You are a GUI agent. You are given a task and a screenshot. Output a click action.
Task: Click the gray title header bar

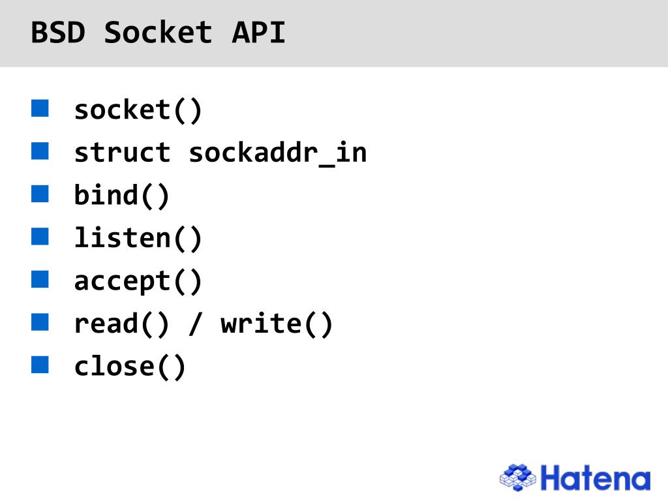click(x=334, y=33)
